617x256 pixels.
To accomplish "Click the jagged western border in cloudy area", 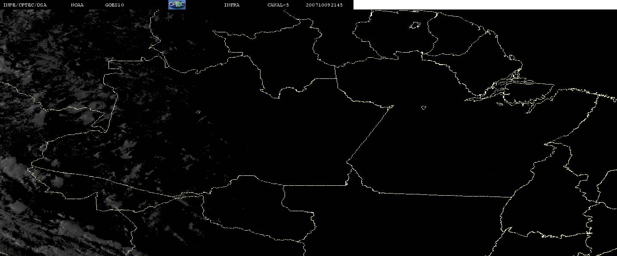I will [x=110, y=95].
